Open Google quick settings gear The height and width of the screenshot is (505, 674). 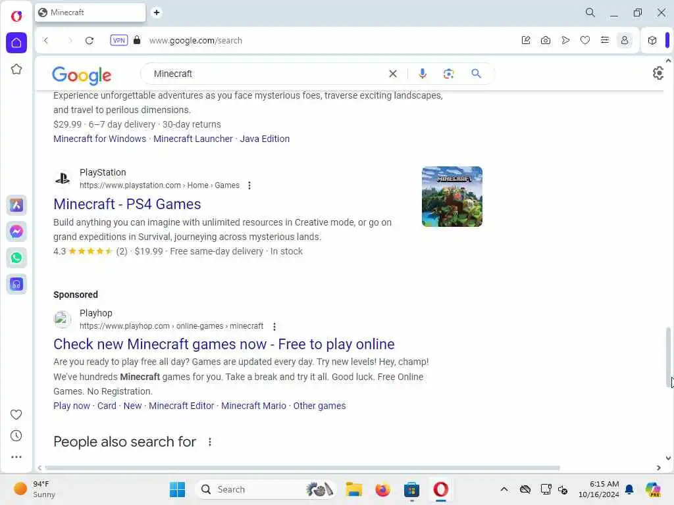[x=658, y=73]
